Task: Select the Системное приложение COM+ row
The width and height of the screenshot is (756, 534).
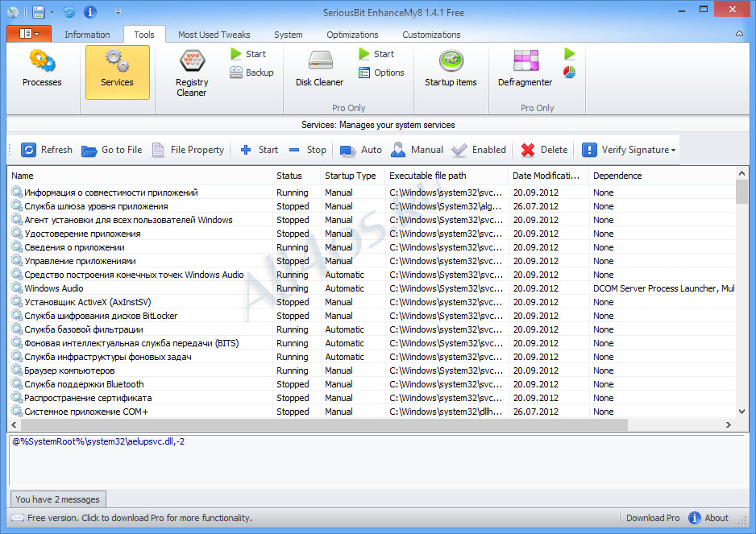Action: (x=372, y=412)
